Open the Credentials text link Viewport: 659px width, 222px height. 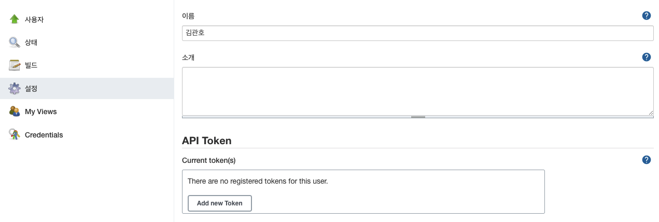pos(44,135)
